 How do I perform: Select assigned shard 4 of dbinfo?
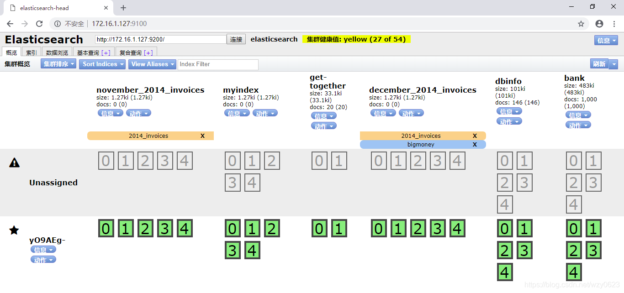pyautogui.click(x=505, y=272)
